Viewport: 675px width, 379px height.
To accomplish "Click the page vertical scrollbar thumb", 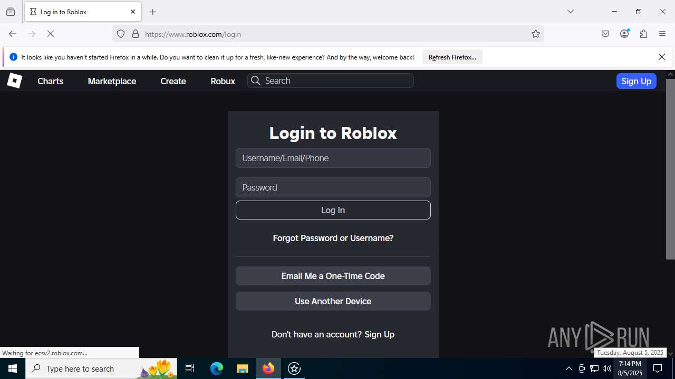I will pos(670,168).
